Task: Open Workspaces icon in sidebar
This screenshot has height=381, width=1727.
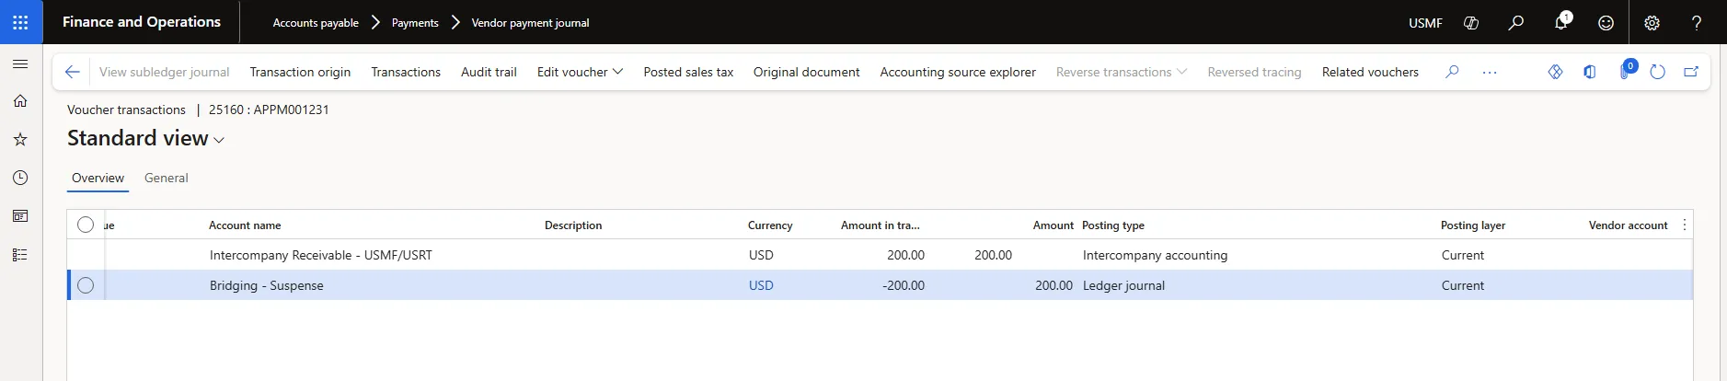Action: (20, 216)
